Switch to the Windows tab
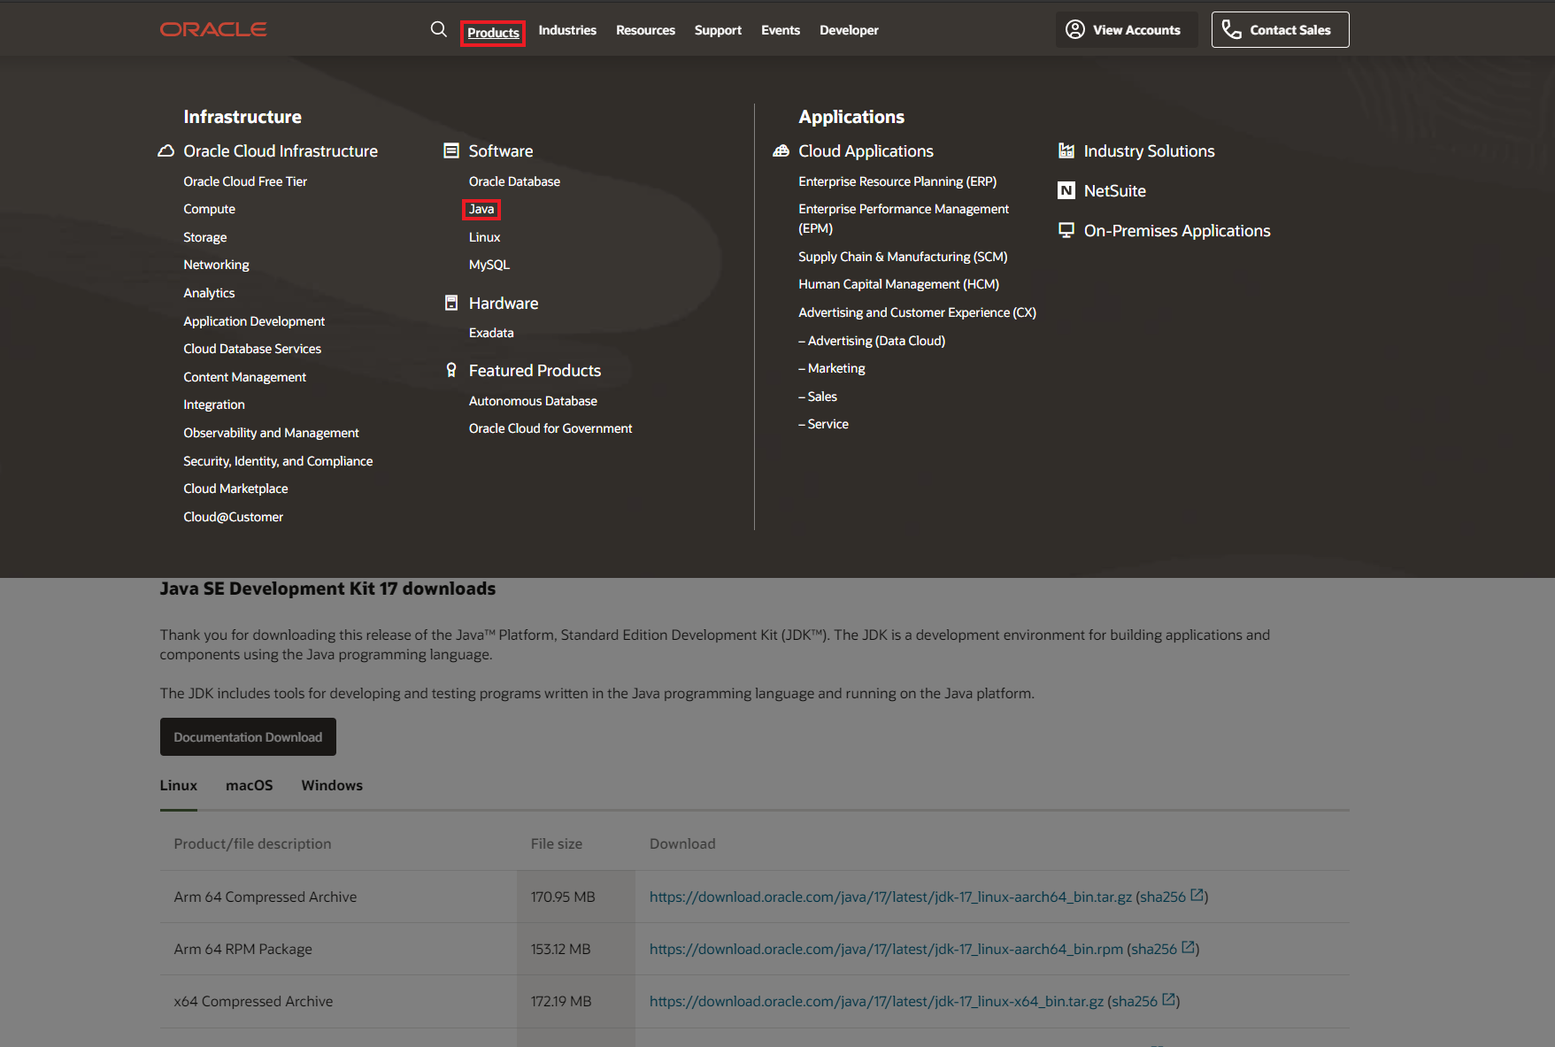The height and width of the screenshot is (1047, 1555). point(332,785)
